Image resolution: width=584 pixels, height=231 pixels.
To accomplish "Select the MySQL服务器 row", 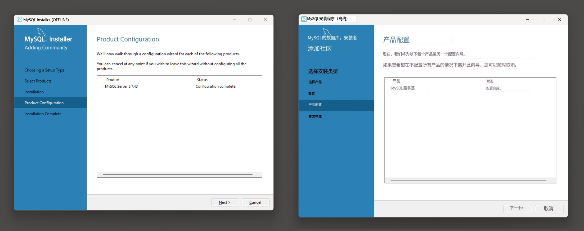I will (x=403, y=88).
